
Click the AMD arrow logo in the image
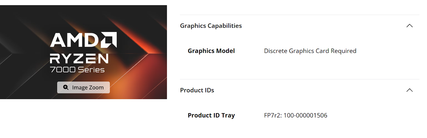click(109, 40)
